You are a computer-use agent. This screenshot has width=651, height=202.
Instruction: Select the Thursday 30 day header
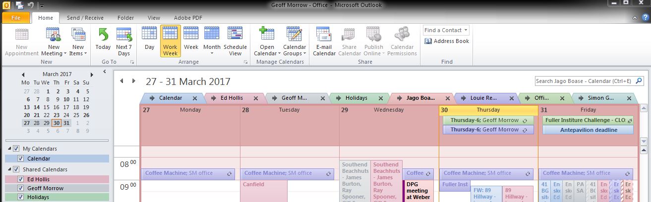coord(488,110)
